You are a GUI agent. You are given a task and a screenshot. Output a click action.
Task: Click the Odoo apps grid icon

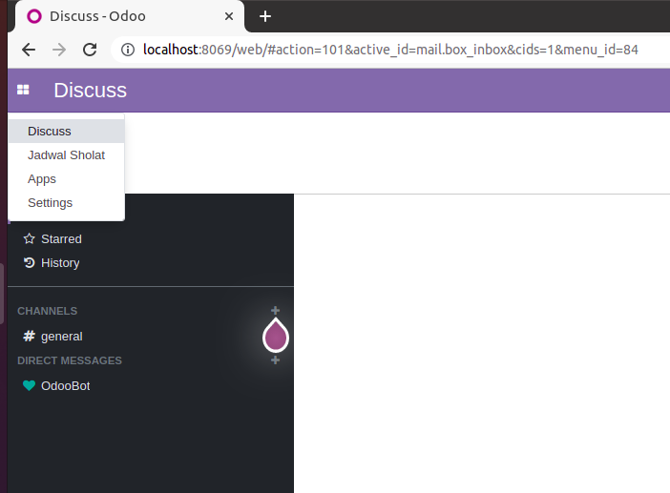(x=23, y=90)
